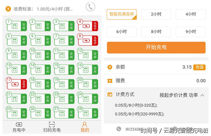Tap the 赠费 bonus row label
This screenshot has width=211, height=136.
pyautogui.click(x=120, y=81)
